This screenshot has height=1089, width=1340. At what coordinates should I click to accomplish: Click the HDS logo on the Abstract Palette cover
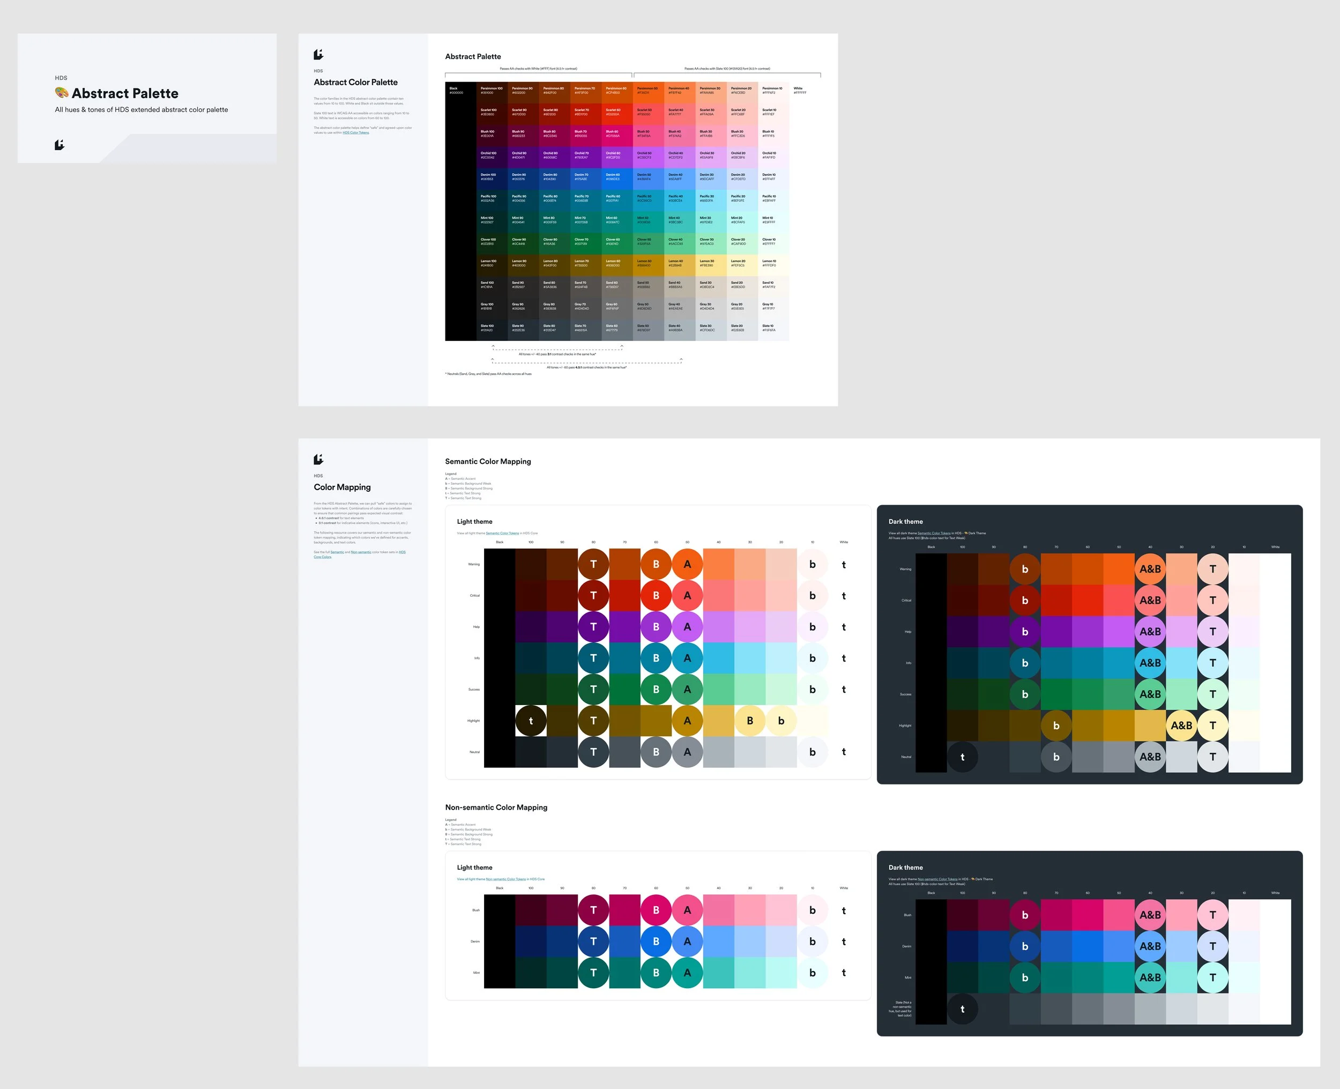coord(59,145)
